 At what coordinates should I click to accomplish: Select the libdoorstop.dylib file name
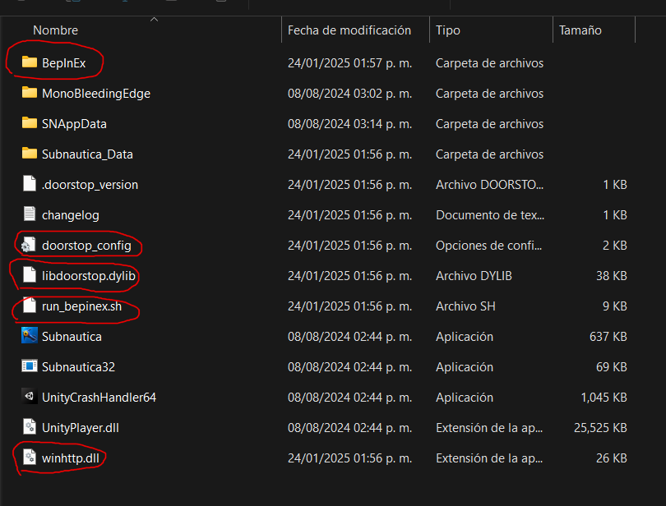pyautogui.click(x=88, y=276)
